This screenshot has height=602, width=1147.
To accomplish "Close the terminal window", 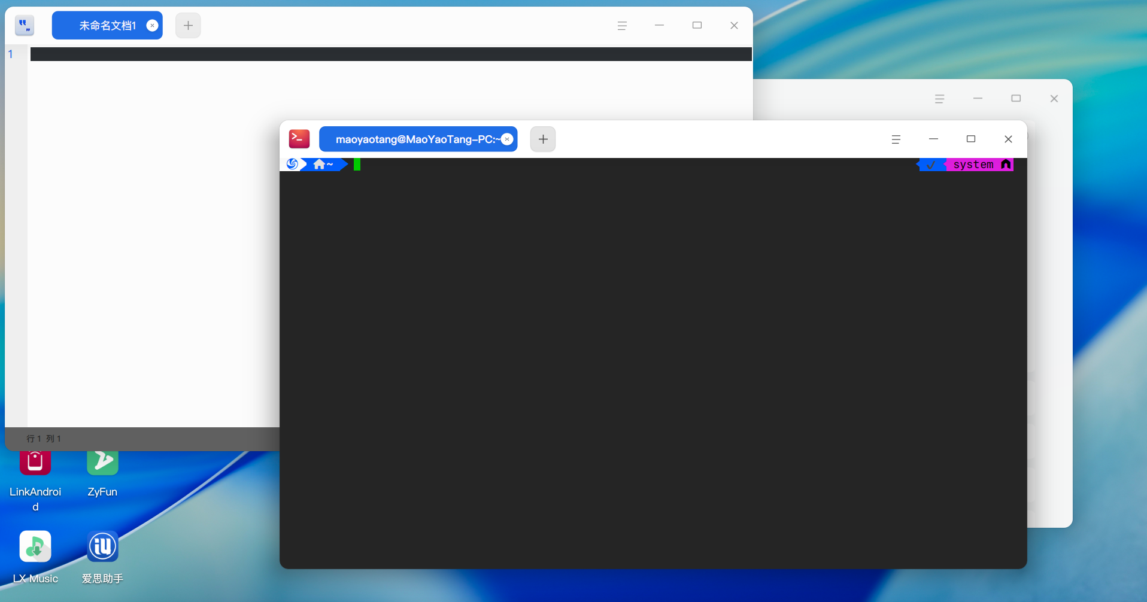I will pos(1008,139).
